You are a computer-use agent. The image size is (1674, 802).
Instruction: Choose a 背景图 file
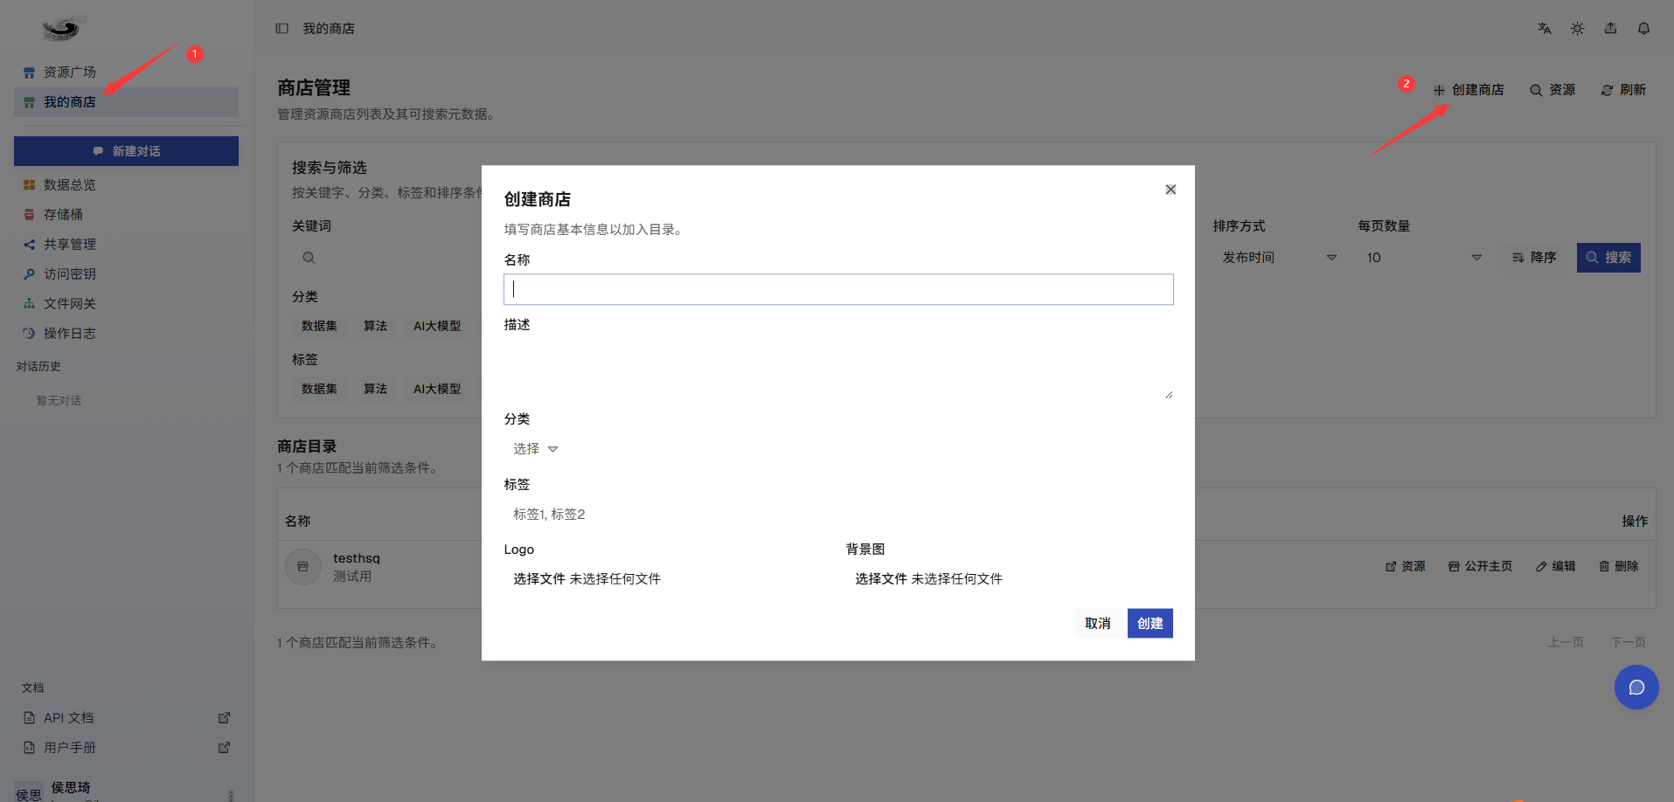coord(1009,579)
